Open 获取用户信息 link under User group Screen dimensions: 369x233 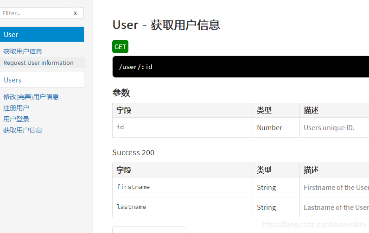(23, 51)
